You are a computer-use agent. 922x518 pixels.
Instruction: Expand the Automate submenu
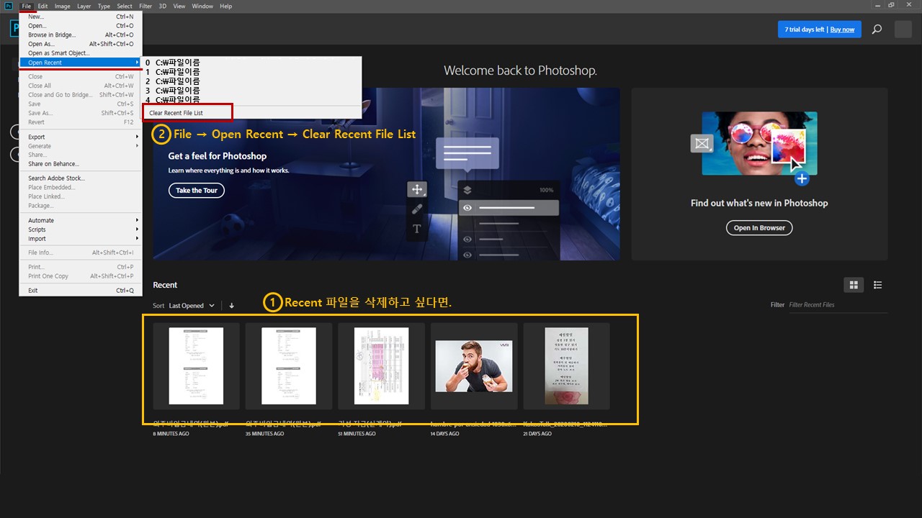(81, 220)
